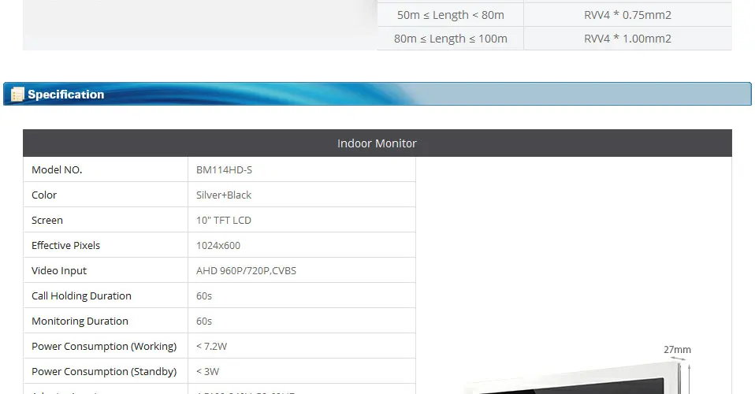Viewport: 755px width, 394px height.
Task: Click the 50m ≤ Length < 80m cell
Action: (x=451, y=15)
